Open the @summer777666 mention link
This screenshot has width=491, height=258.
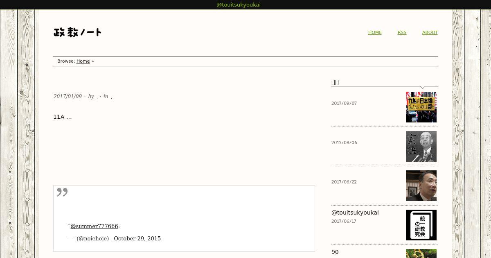tap(94, 226)
